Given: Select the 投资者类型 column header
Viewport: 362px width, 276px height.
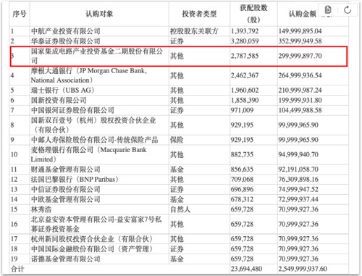Looking at the screenshot, I should click(x=199, y=14).
